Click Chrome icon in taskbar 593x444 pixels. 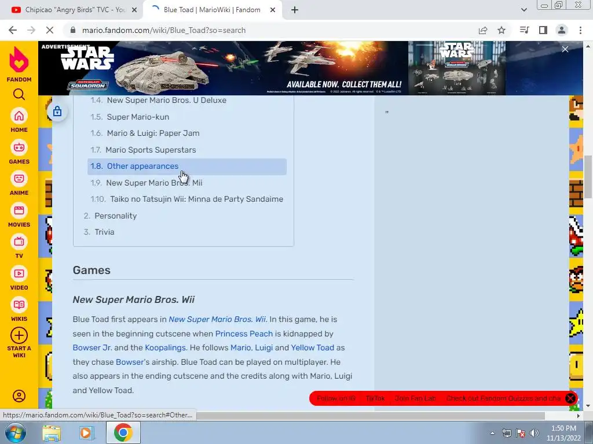pos(123,432)
